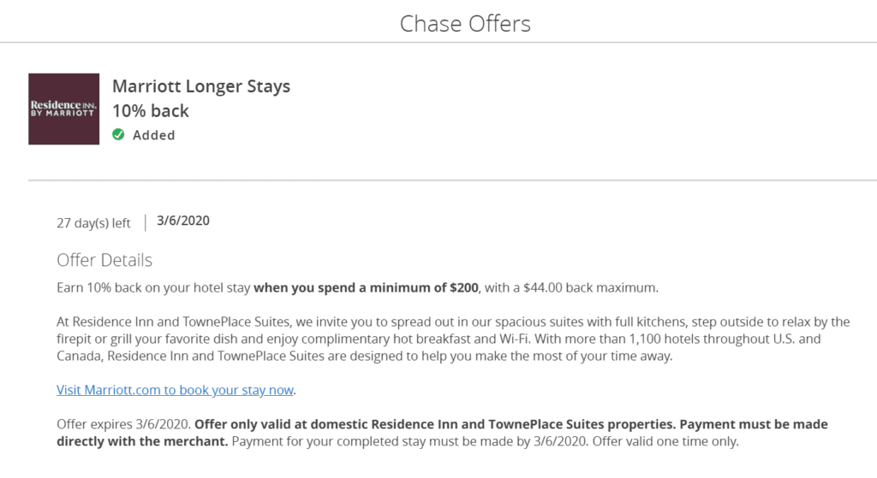
Task: Click the green Added checkmark icon
Action: coord(118,135)
